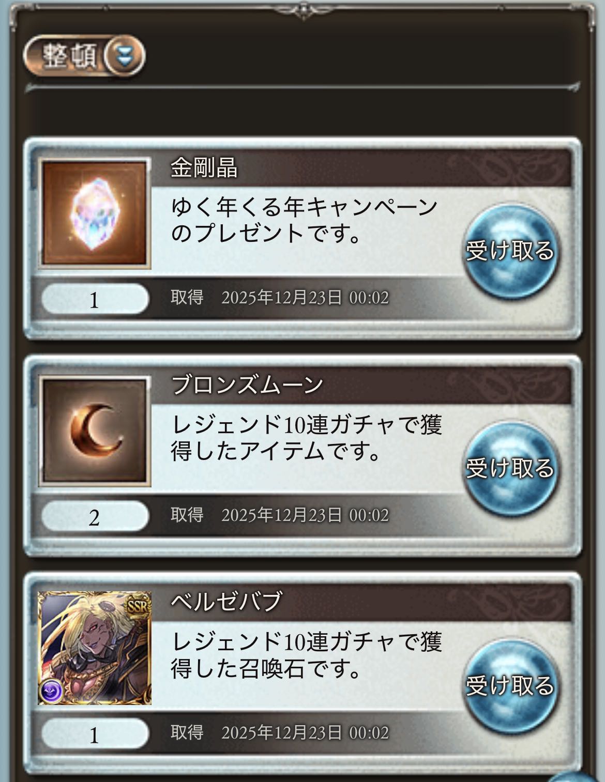
Task: Click the 取得 date line under 金剛晶
Action: click(280, 298)
